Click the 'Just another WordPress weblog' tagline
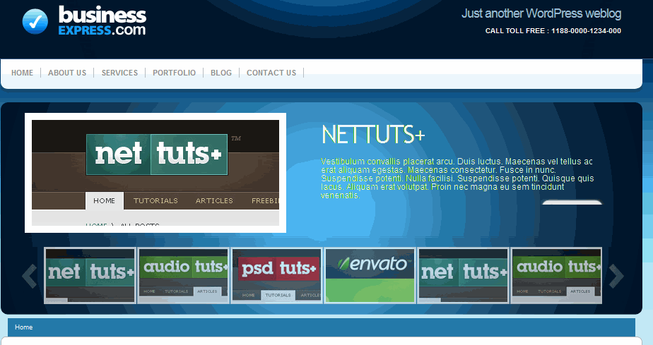 (541, 13)
